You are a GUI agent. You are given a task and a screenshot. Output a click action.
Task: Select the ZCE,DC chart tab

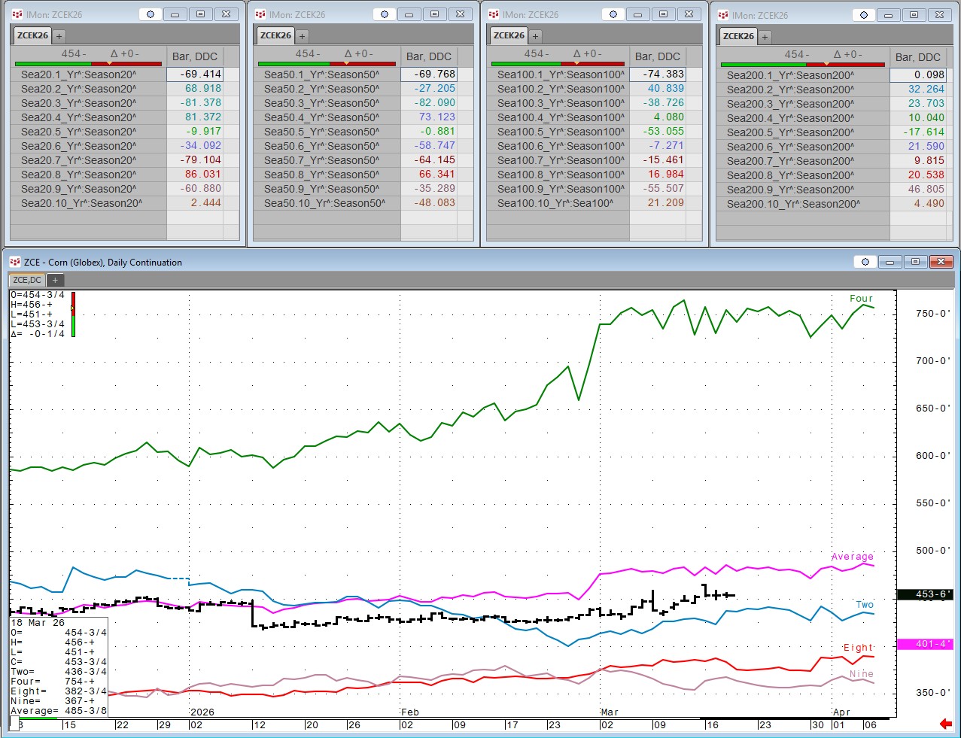[26, 280]
